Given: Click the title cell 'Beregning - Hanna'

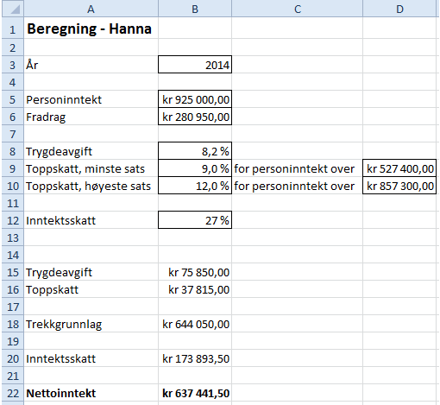Looking at the screenshot, I should [91, 28].
